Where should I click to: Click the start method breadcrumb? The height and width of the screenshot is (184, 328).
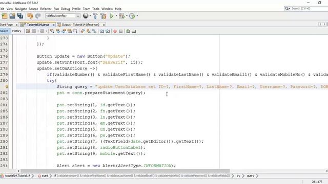point(45,176)
